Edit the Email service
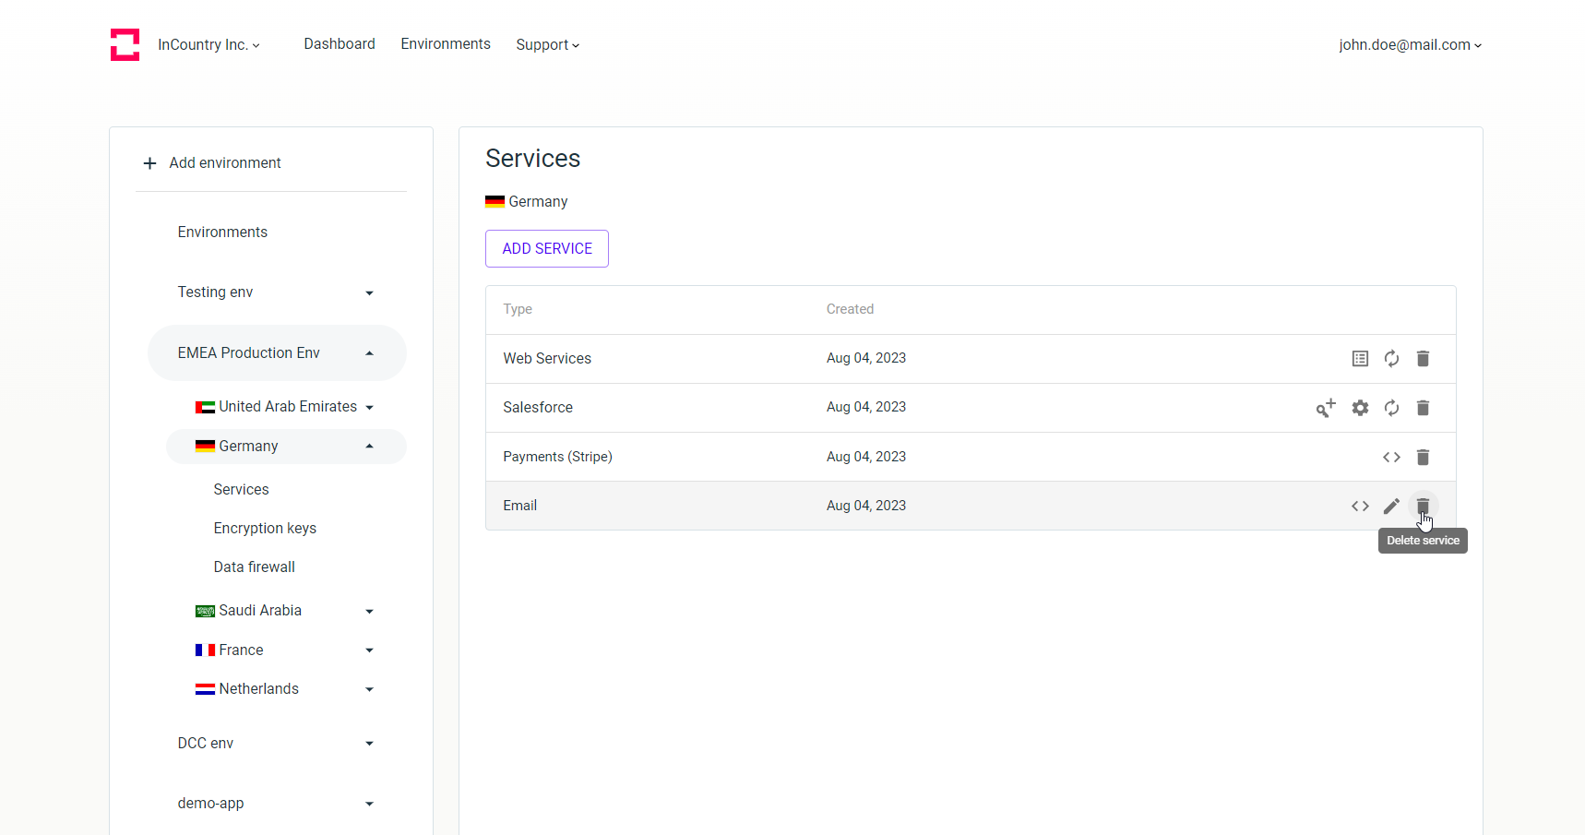The width and height of the screenshot is (1585, 835). [1391, 506]
